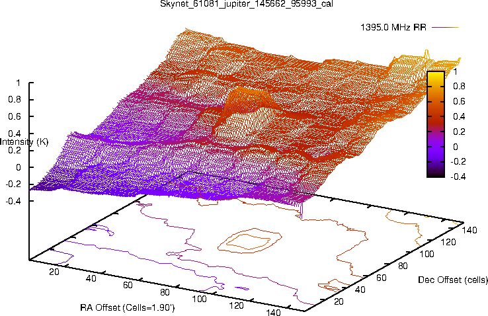Click color bar tick label 0.4
Screen dimensions: 488x316
tap(459, 116)
